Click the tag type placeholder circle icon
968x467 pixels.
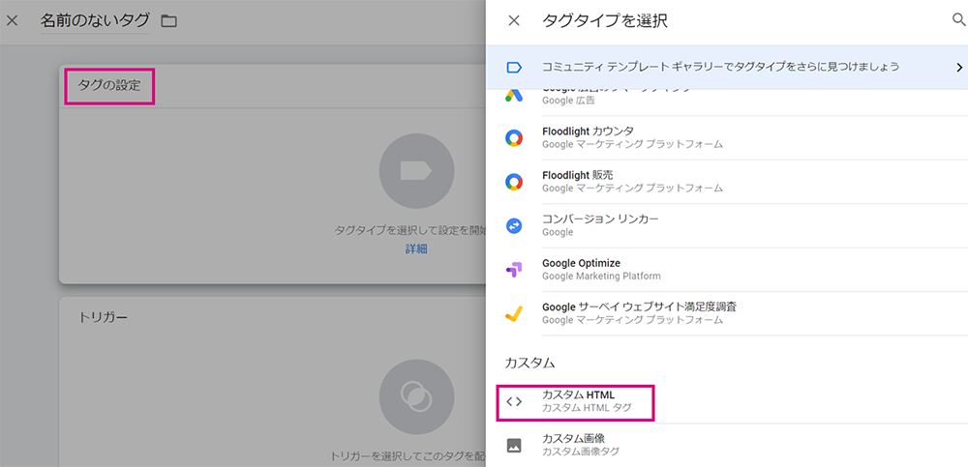pyautogui.click(x=416, y=170)
